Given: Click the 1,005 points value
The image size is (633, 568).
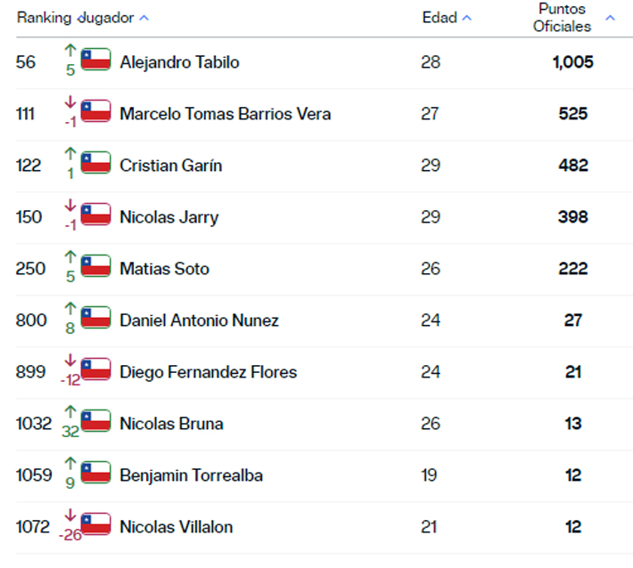Looking at the screenshot, I should coord(573,62).
